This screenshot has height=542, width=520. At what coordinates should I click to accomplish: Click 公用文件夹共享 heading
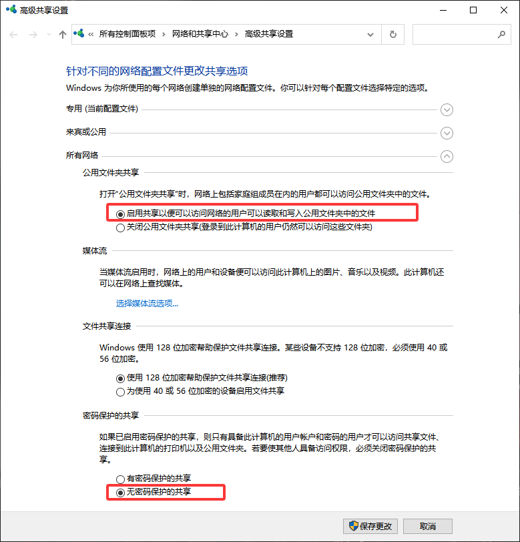[x=111, y=172]
